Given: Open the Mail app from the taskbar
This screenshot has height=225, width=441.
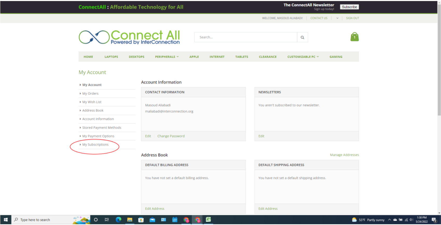Looking at the screenshot, I should (x=152, y=220).
